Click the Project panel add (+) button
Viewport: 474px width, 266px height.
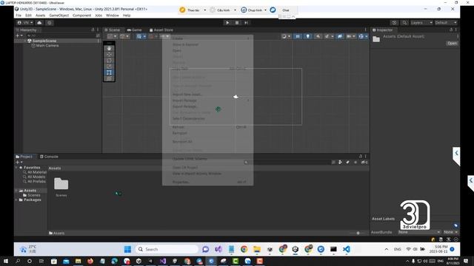tap(19, 163)
